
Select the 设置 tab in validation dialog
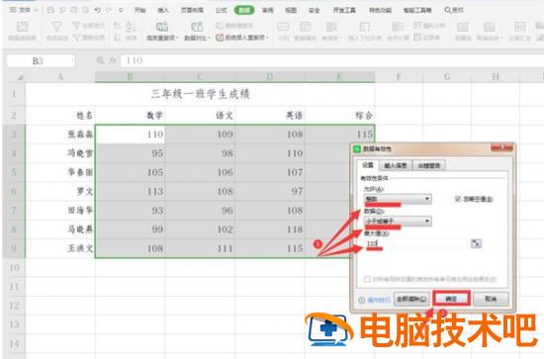[x=368, y=165]
